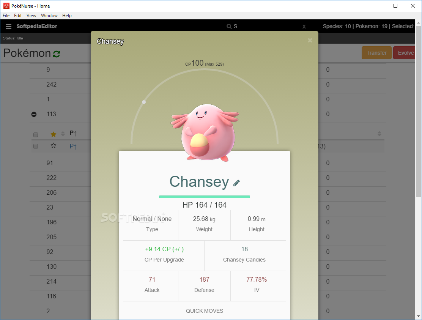Image resolution: width=422 pixels, height=320 pixels.
Task: Close the Chansey detail dialog
Action: (310, 40)
